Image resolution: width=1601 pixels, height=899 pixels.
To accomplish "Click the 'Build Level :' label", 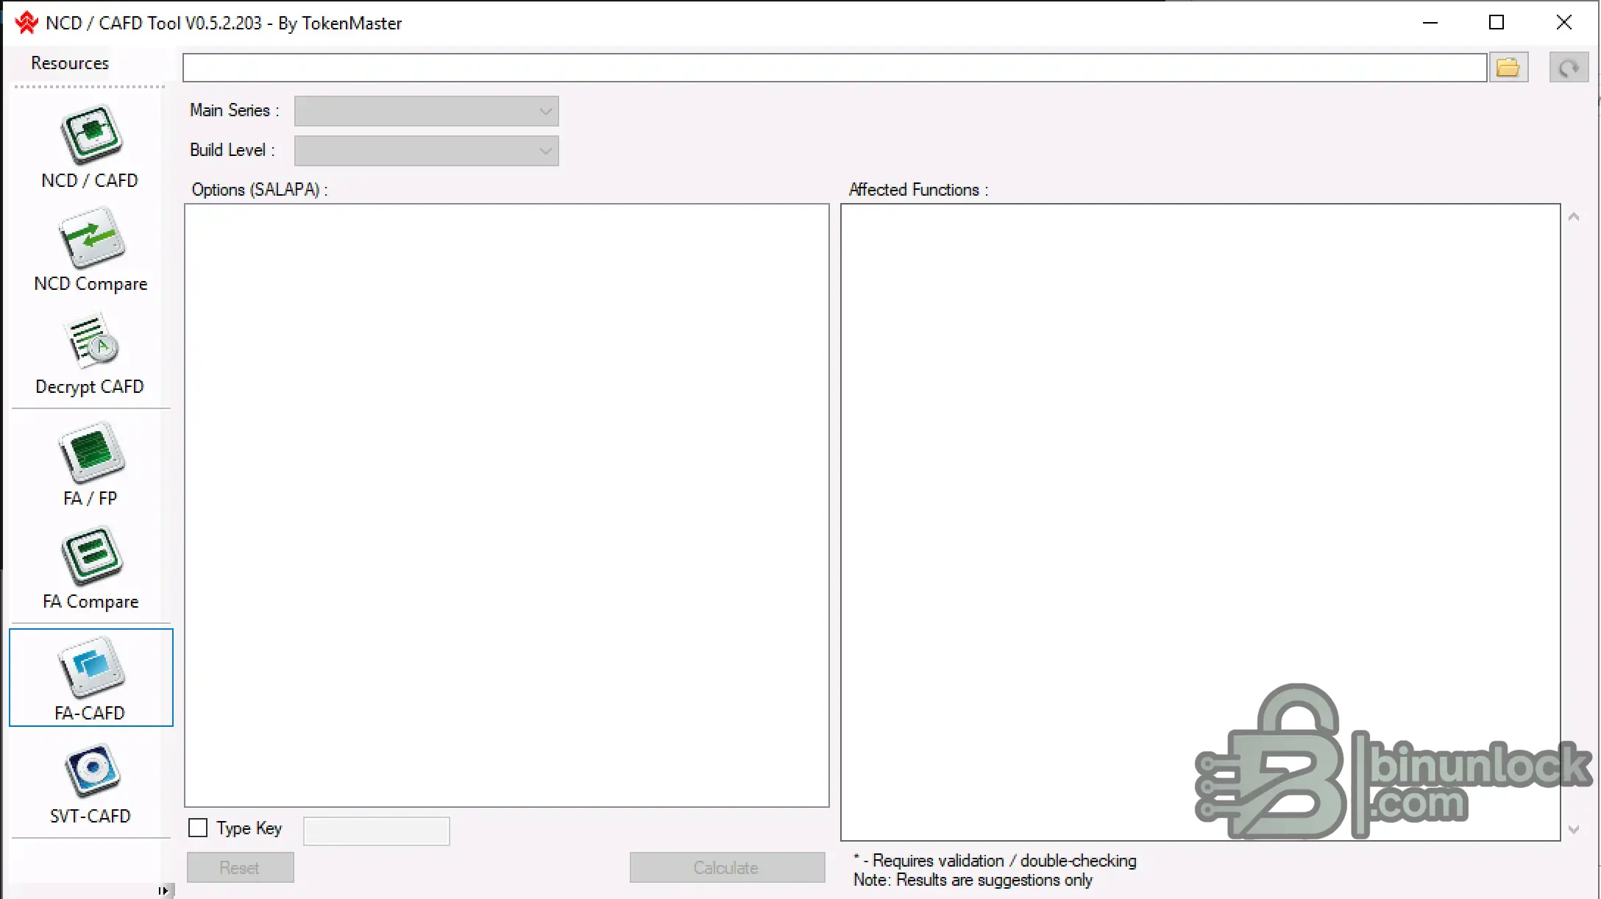I will pos(232,150).
